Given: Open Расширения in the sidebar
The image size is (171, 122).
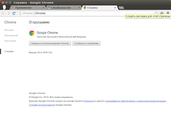Looking at the screenshot, I should [x=11, y=36].
